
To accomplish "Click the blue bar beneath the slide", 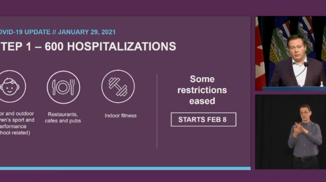I will click(x=125, y=168).
